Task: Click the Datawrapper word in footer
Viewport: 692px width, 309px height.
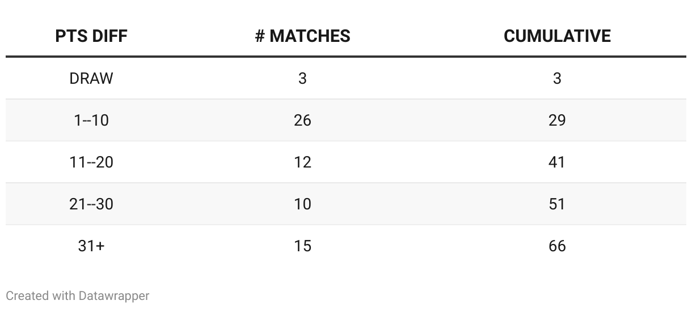Action: click(114, 295)
